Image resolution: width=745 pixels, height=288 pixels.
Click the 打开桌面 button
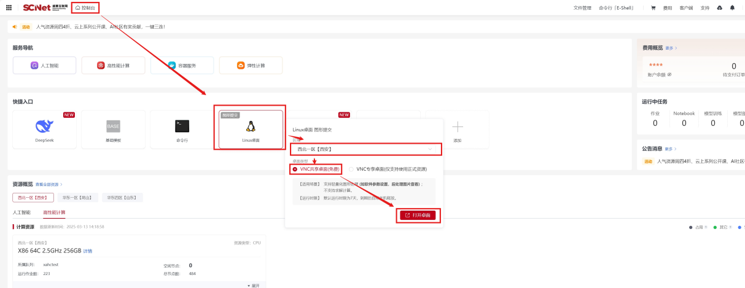(x=418, y=215)
